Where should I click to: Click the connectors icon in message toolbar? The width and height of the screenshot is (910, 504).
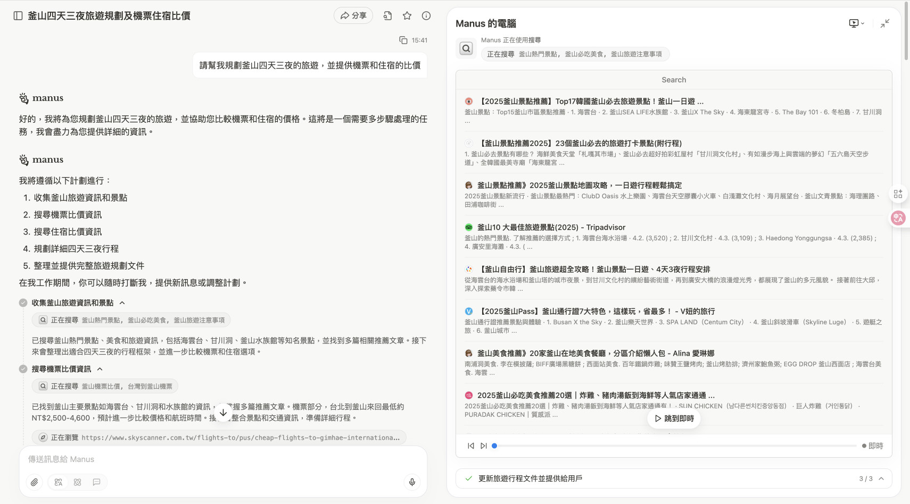78,482
